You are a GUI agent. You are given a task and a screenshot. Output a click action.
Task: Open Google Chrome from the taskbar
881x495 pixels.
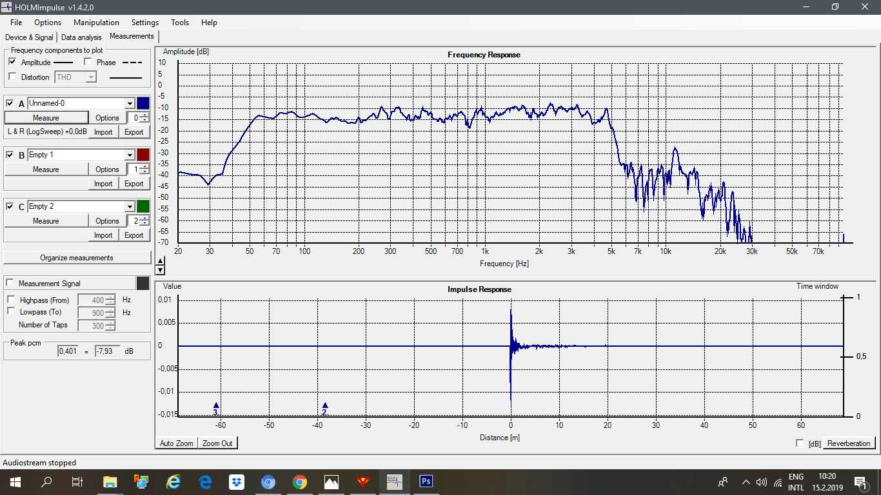pos(299,481)
